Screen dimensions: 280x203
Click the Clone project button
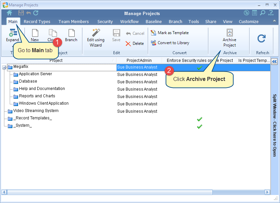coord(52,35)
